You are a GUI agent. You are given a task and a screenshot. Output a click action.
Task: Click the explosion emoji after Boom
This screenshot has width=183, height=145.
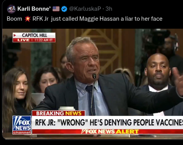click(27, 19)
